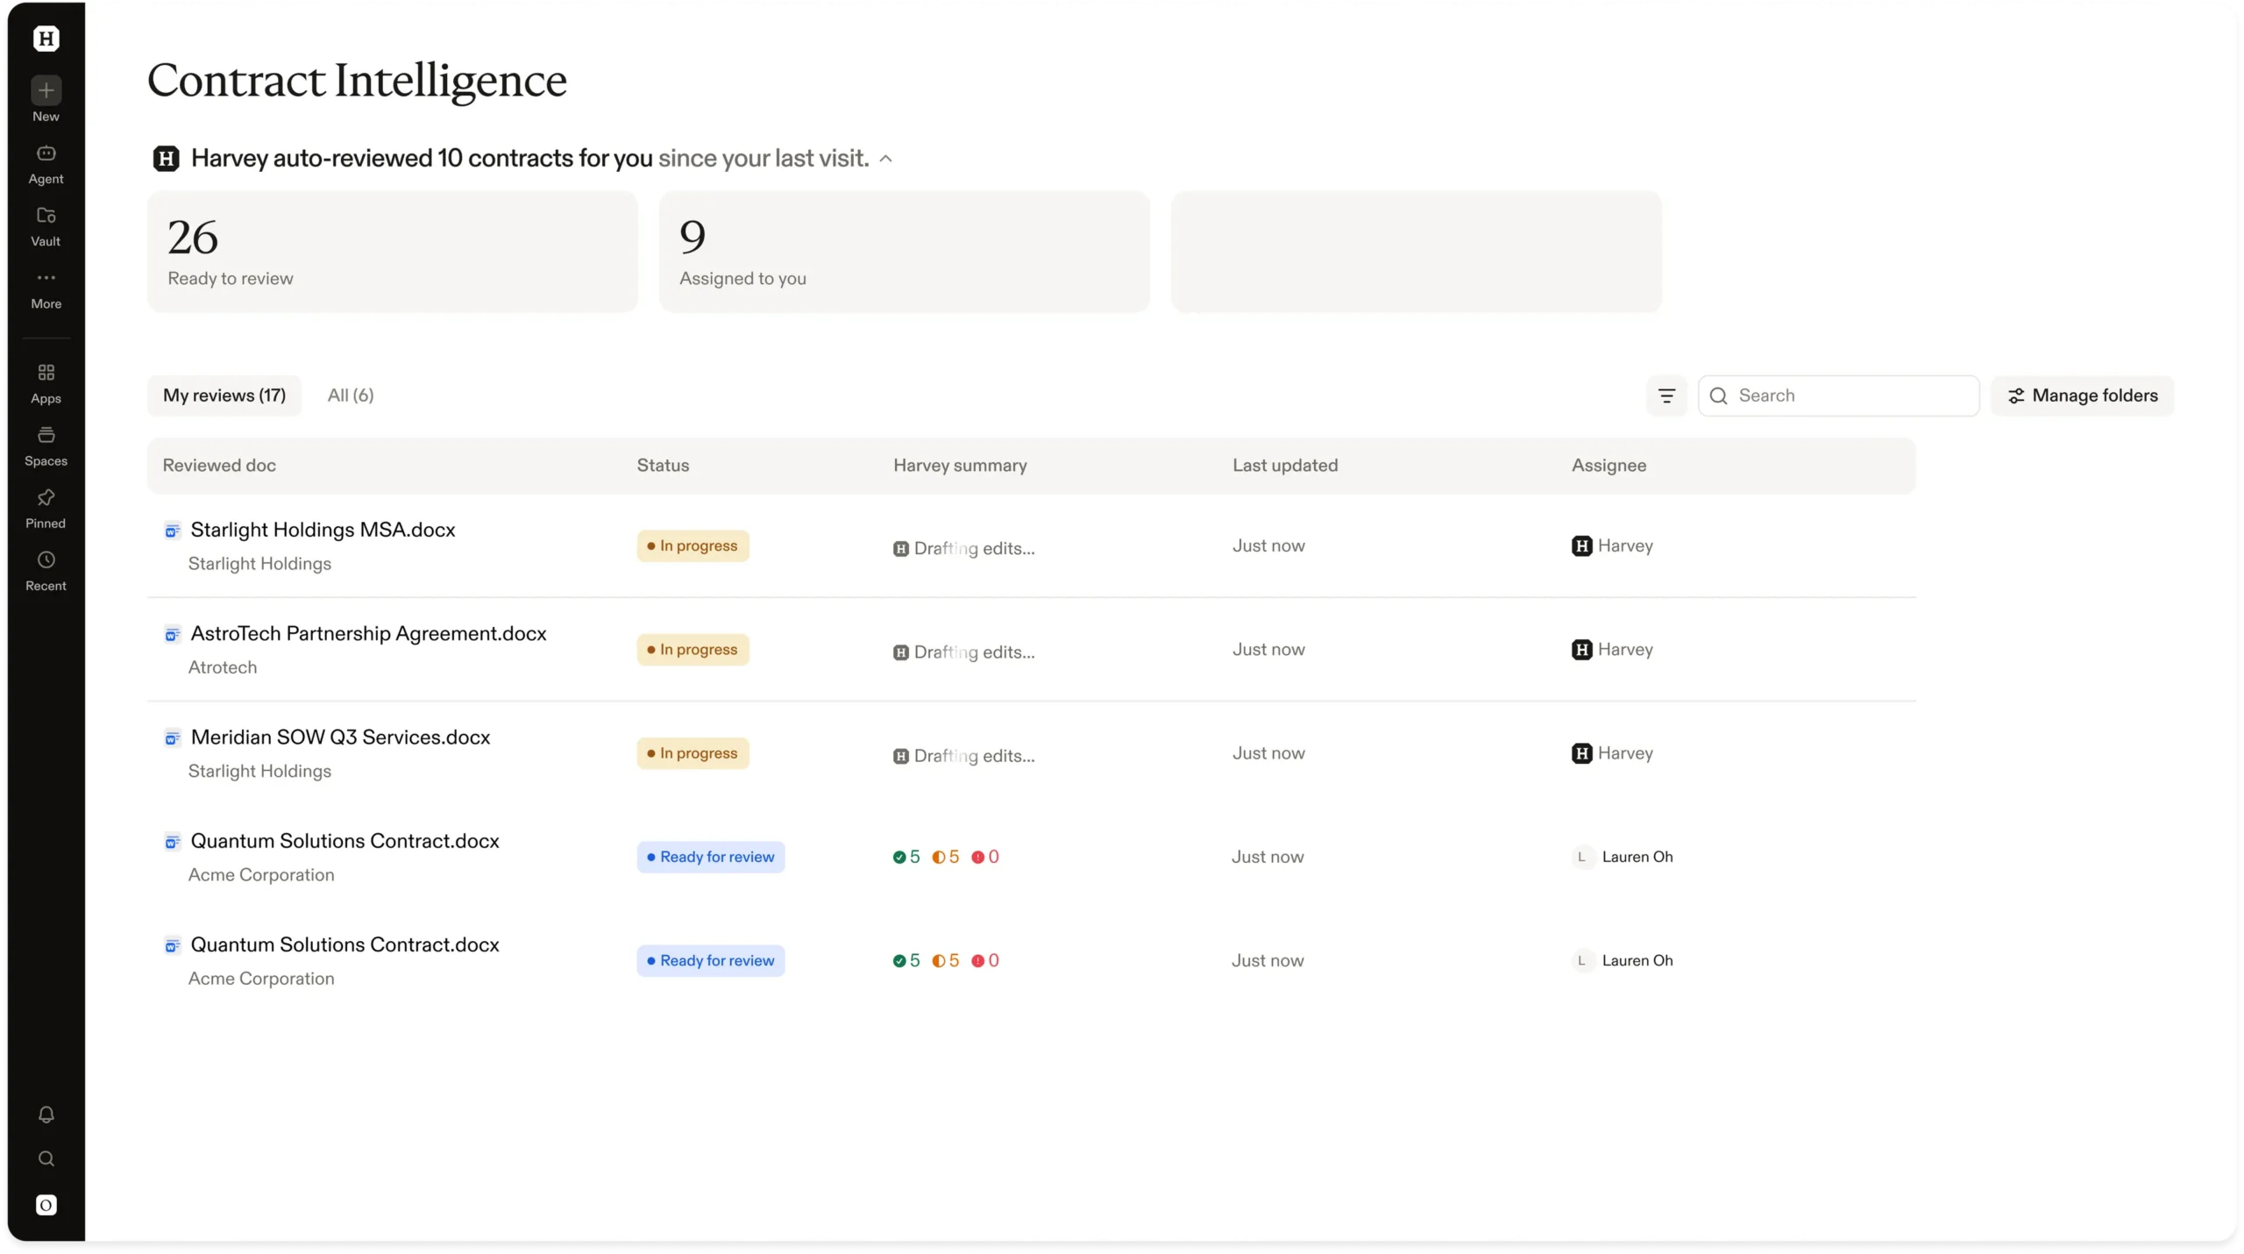
Task: Click the Harvey summary column header
Action: click(960, 466)
